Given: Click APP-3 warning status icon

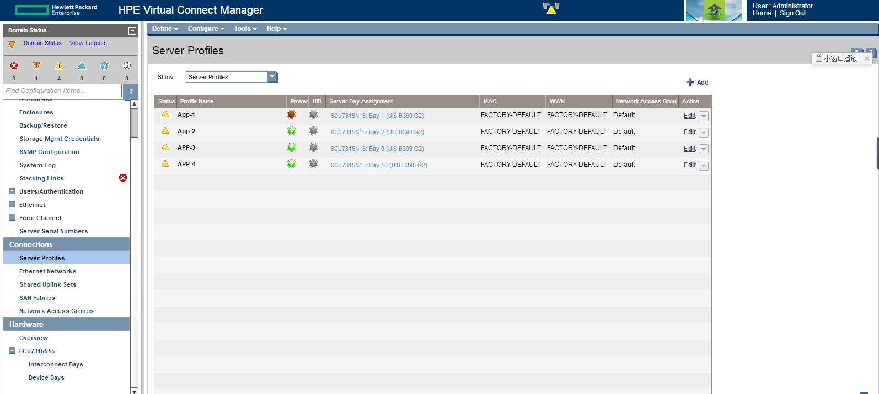Looking at the screenshot, I should [x=165, y=147].
